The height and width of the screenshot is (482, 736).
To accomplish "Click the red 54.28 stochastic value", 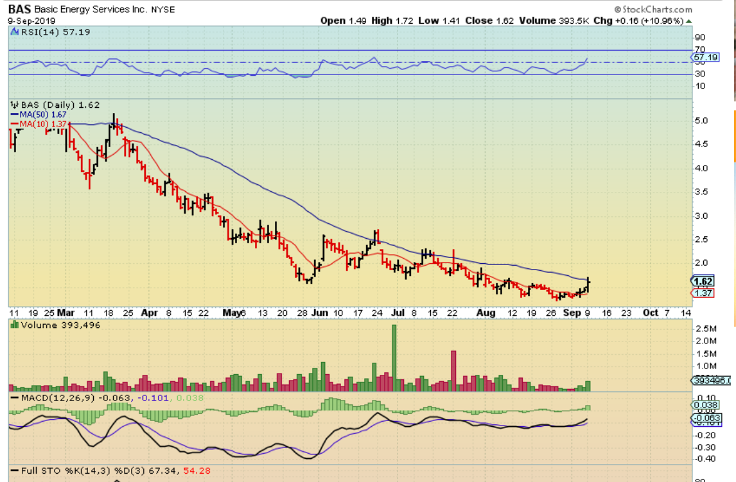I will [x=197, y=470].
